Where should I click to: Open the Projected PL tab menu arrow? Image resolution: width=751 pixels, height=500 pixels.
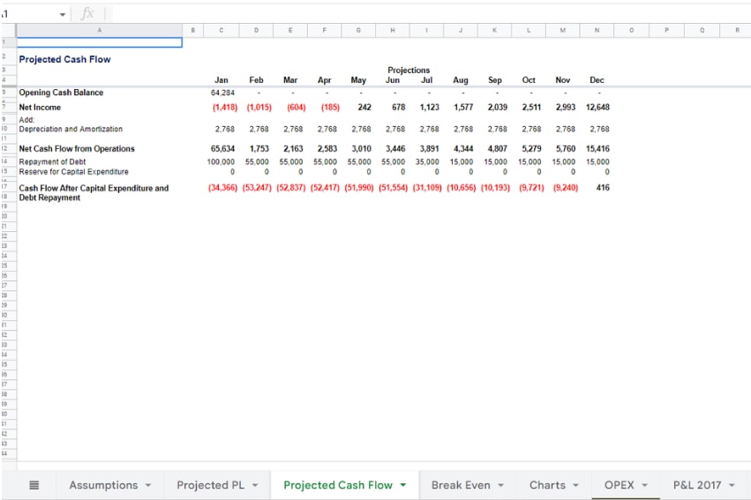click(x=255, y=485)
